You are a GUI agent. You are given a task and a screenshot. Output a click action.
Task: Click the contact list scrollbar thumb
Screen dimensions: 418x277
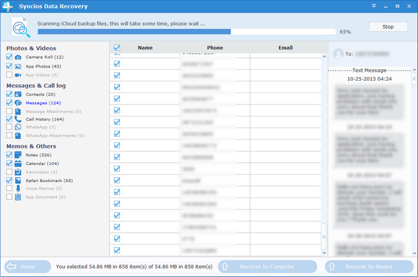click(x=324, y=236)
